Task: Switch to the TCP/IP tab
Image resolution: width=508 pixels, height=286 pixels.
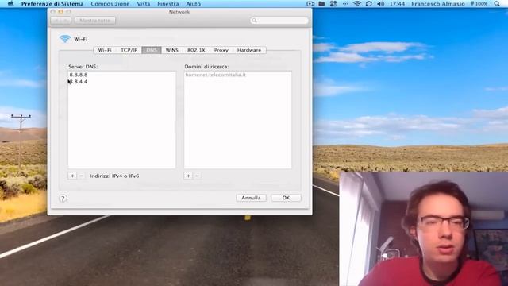Action: click(129, 50)
